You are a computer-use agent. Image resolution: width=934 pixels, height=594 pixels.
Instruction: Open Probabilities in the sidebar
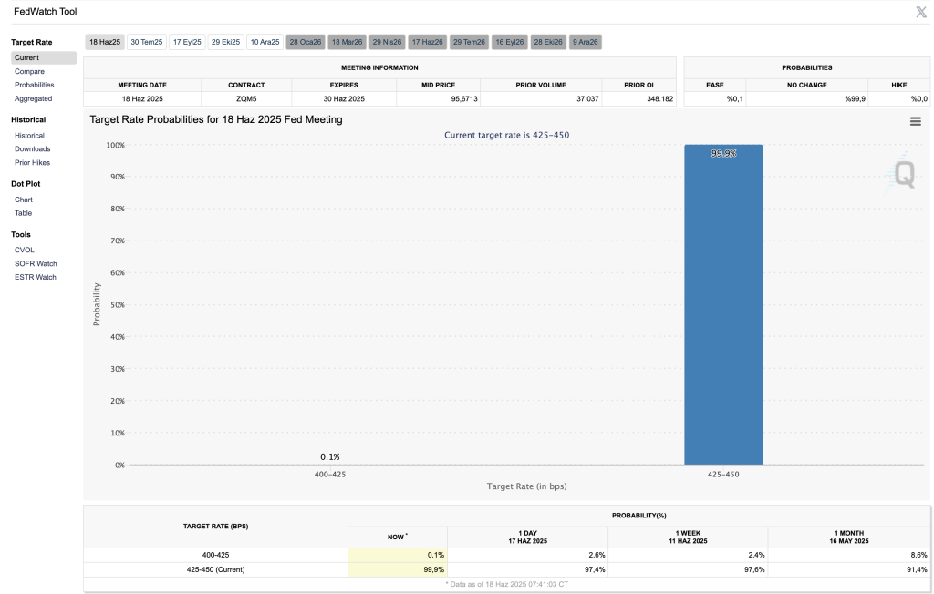pyautogui.click(x=34, y=85)
